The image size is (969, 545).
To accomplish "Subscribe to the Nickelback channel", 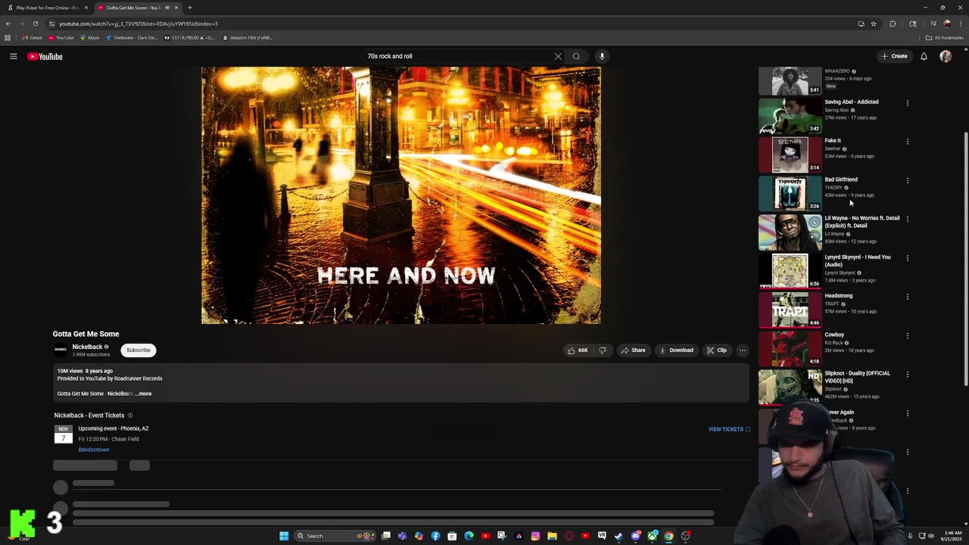I will click(138, 350).
